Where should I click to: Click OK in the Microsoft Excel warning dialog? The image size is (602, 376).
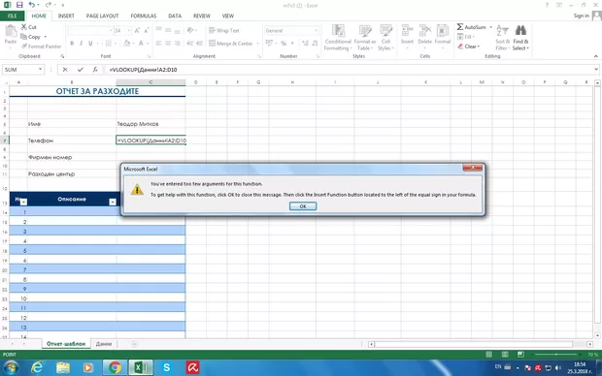tap(303, 206)
